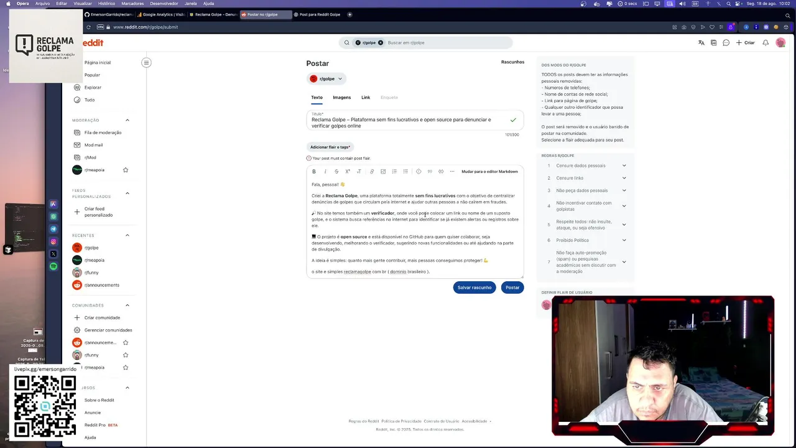The height and width of the screenshot is (448, 796).
Task: Click the Criar button in header
Action: [x=745, y=43]
